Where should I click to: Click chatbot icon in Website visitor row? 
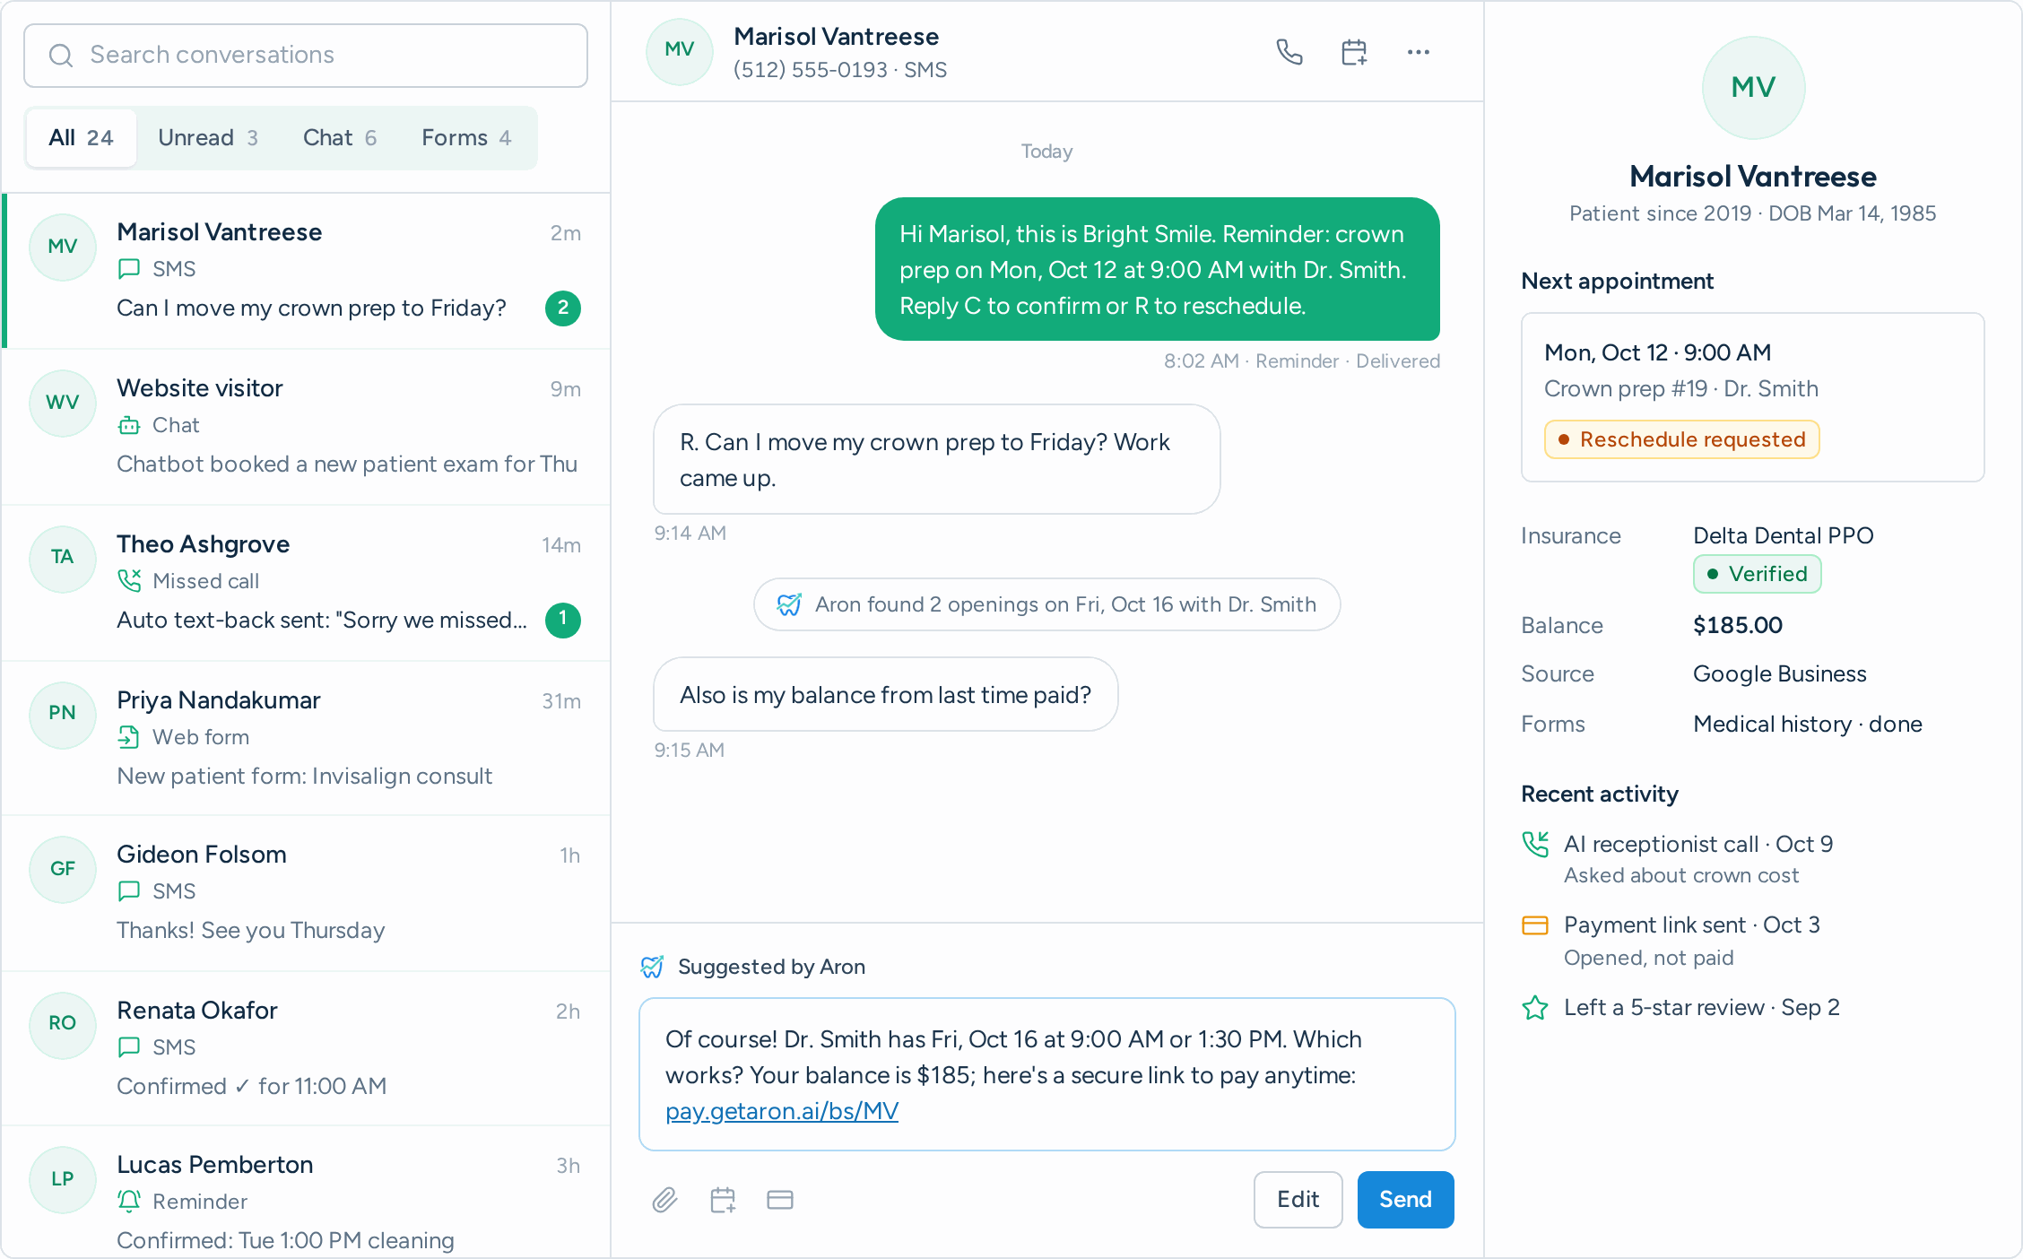pos(129,424)
